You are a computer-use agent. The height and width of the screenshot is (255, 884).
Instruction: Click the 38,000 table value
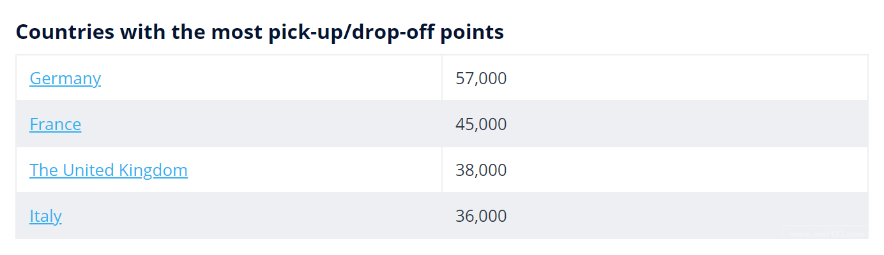point(481,170)
